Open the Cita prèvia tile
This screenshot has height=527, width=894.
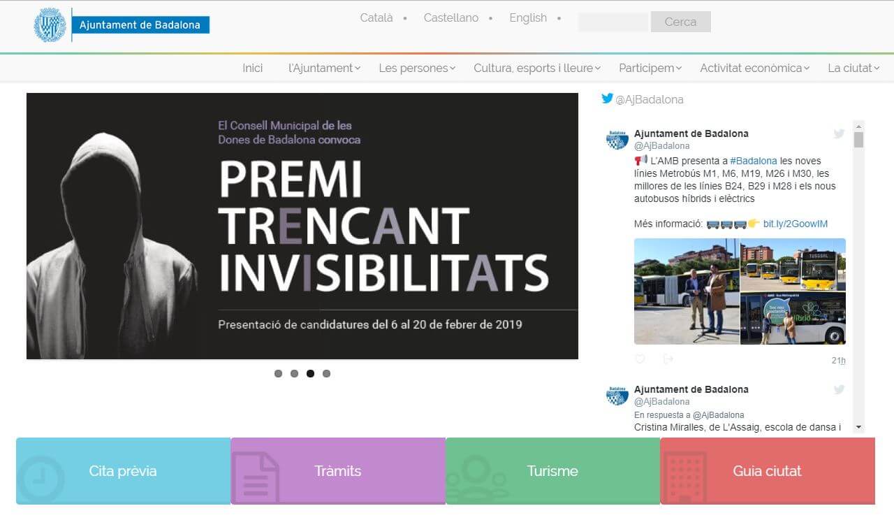coord(123,470)
